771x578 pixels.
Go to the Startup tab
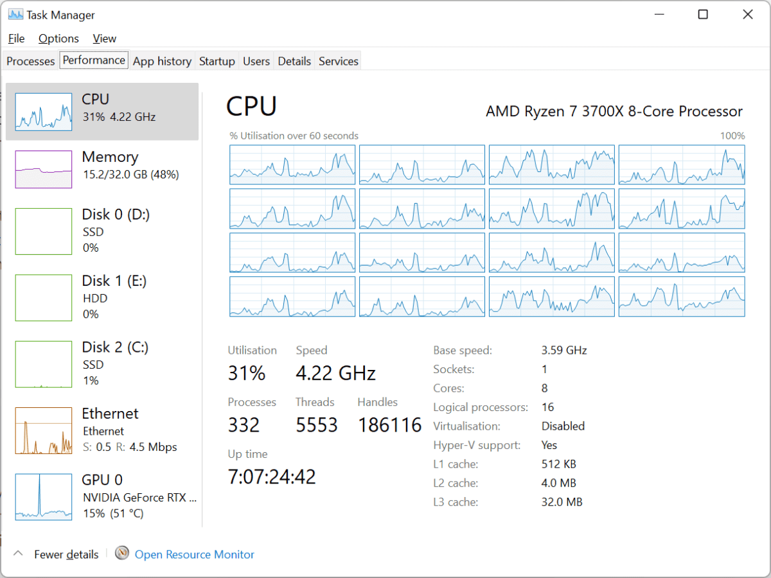pyautogui.click(x=217, y=61)
